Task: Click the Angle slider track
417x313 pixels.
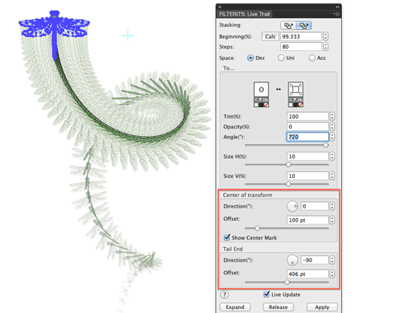Action: pyautogui.click(x=287, y=145)
